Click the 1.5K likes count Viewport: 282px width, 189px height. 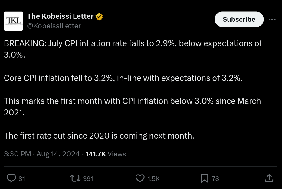point(153,179)
